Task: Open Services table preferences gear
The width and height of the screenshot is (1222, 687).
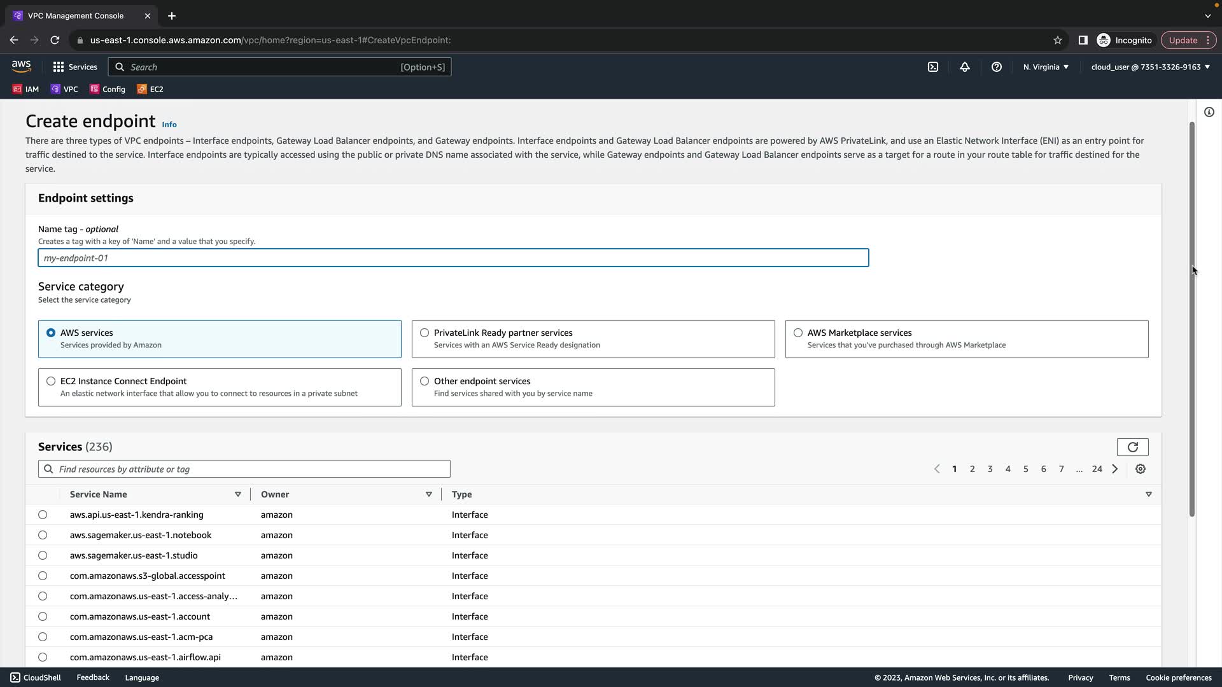Action: coord(1140,469)
